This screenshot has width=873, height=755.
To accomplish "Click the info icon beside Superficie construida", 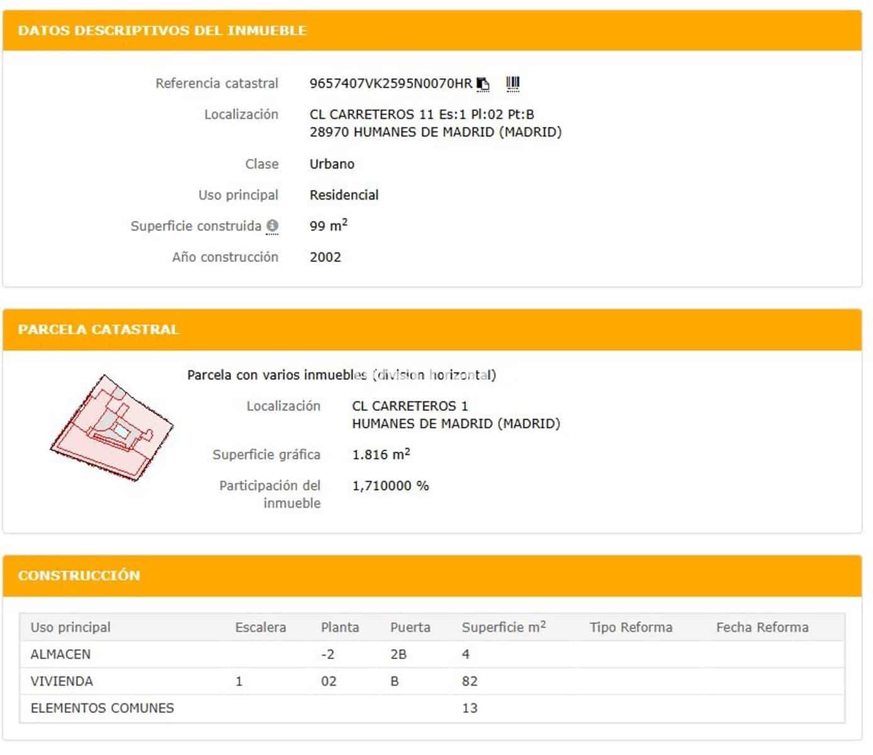I will (x=273, y=226).
